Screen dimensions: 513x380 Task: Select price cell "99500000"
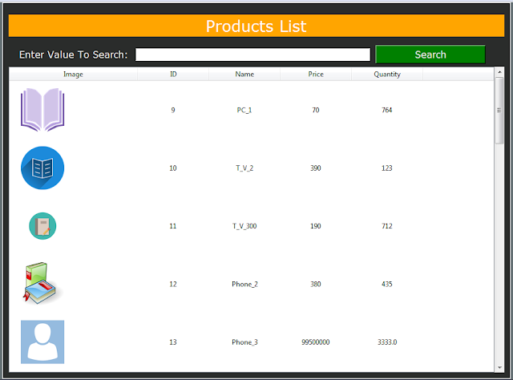pos(316,342)
